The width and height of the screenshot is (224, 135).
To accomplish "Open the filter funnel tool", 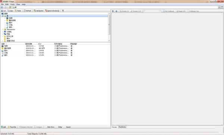I will 63,11.
